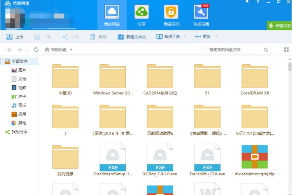The image size is (292, 195).
Task: Refresh the file list
Action: 36,50
